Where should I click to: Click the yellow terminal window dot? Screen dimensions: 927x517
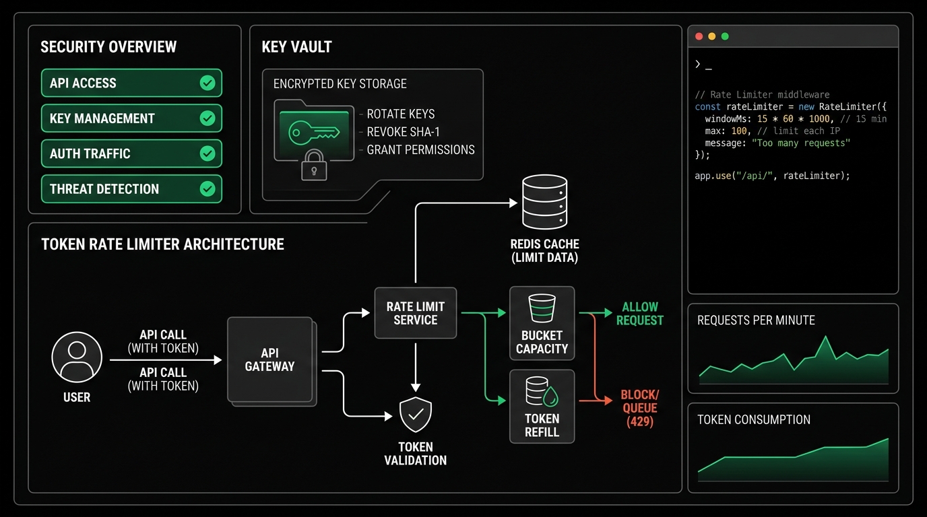[712, 36]
